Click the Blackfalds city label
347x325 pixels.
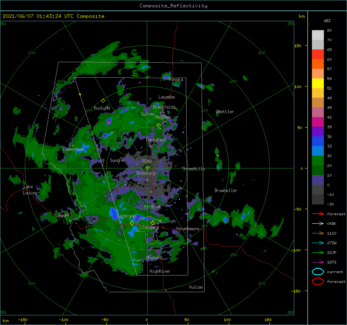(164, 107)
